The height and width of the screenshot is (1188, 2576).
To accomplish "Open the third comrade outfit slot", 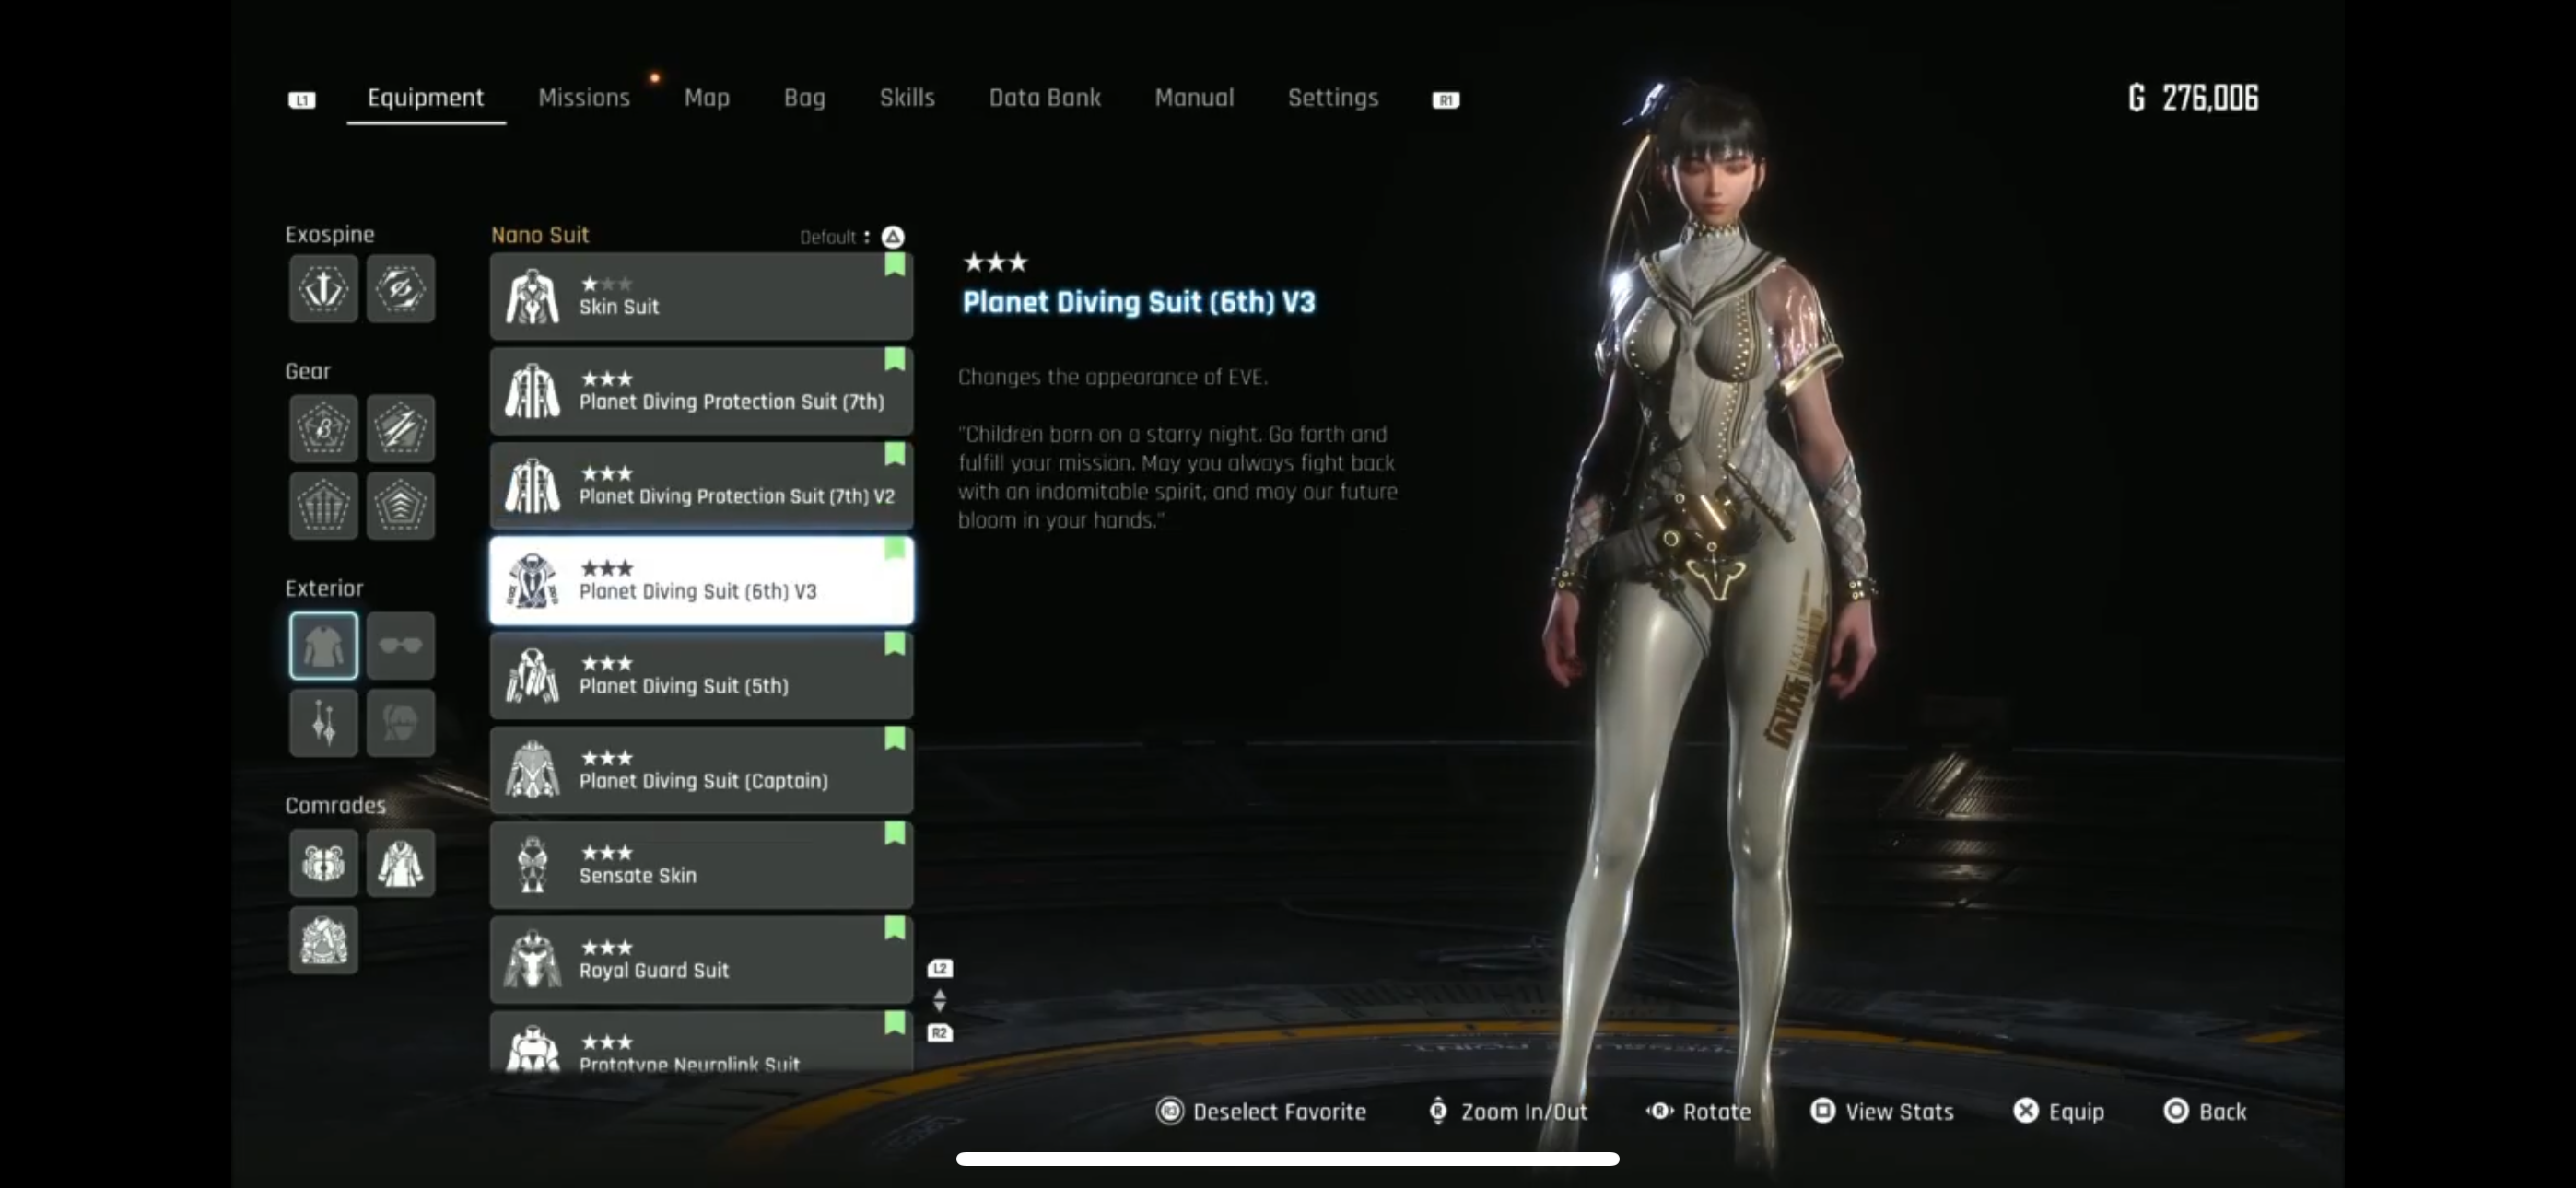I will point(323,940).
